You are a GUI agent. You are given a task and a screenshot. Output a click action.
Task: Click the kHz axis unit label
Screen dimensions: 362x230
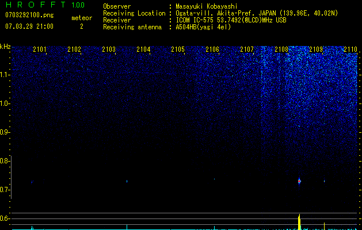tap(5, 47)
